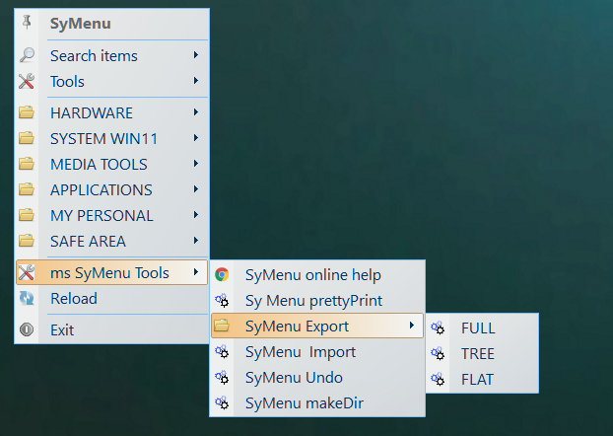The height and width of the screenshot is (436, 613).
Task: Launch SyMenu online help
Action: (x=317, y=275)
